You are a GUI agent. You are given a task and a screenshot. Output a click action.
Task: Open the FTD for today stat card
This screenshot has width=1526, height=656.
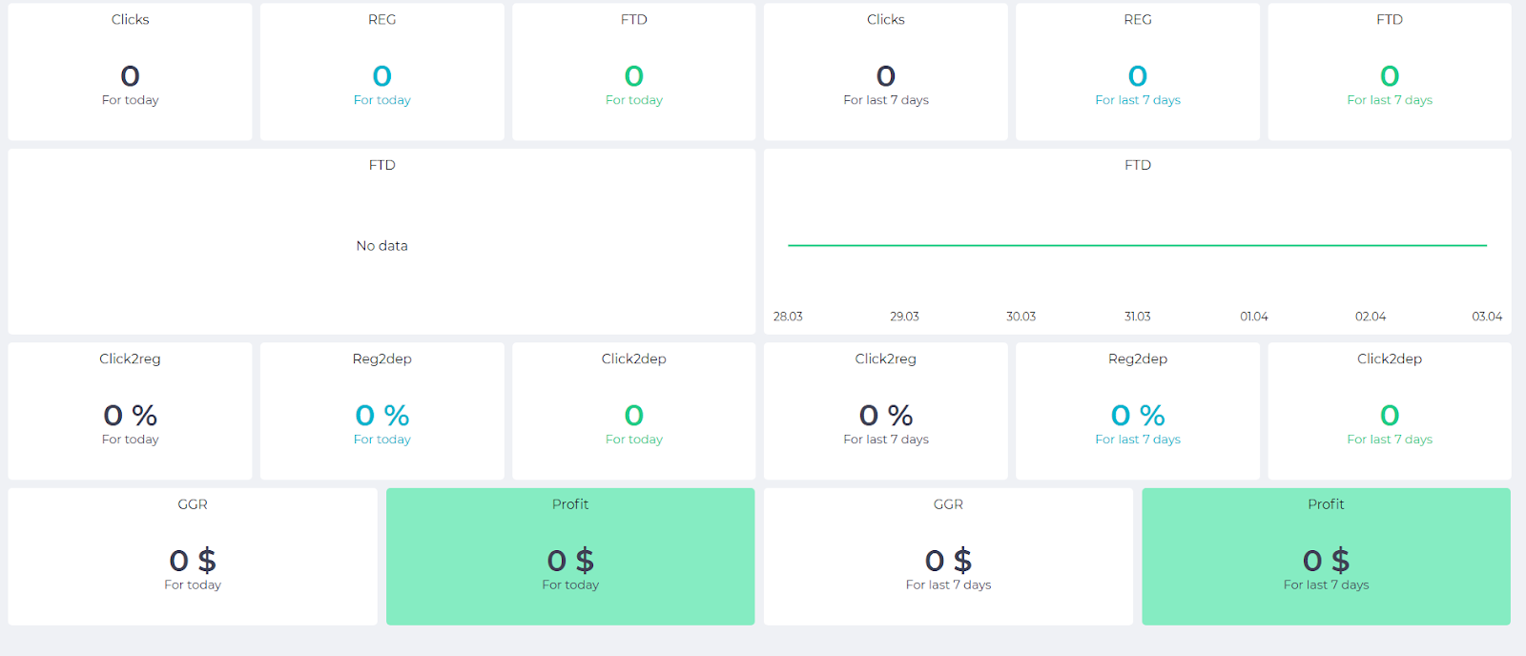pyautogui.click(x=633, y=72)
